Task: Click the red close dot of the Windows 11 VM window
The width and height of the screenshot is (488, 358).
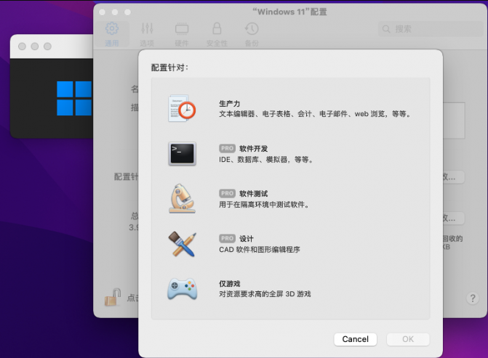Action: point(22,46)
